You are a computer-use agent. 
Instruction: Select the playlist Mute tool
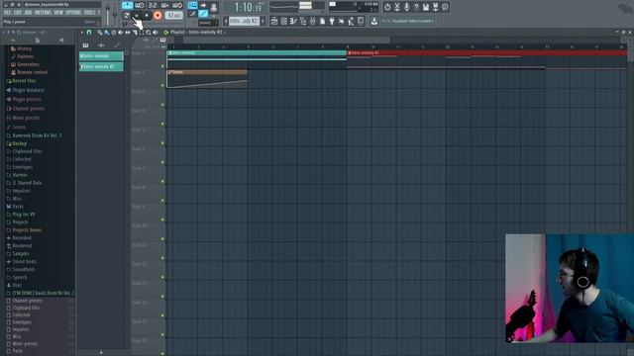(x=121, y=33)
